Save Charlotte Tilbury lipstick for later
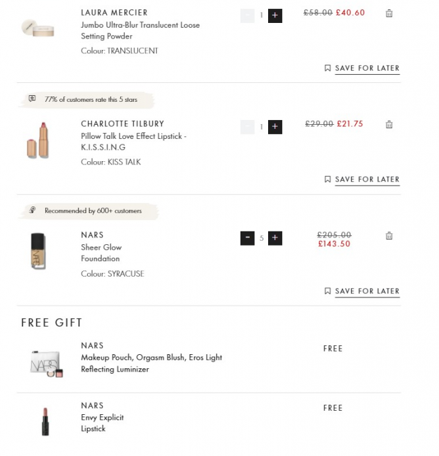Screen dimensions: 439x456 click(361, 179)
